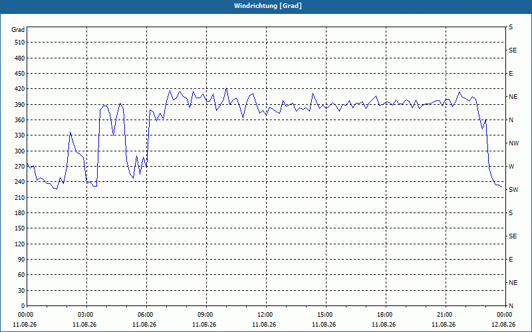Select the 360 y-axis value
This screenshot has height=332, width=532.
point(20,120)
